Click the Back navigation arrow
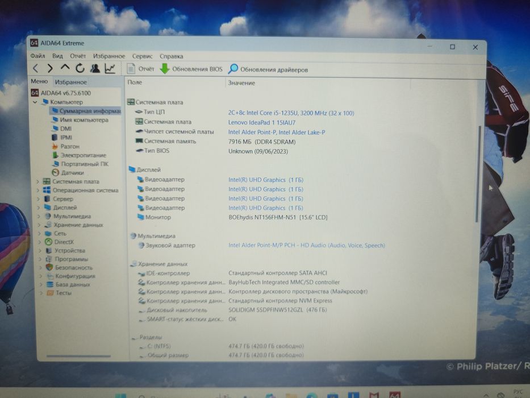This screenshot has height=398, width=530. click(x=35, y=68)
